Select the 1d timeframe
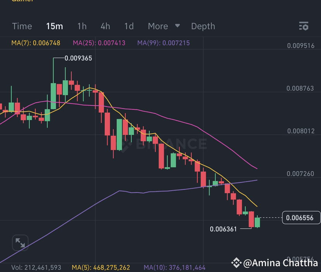The width and height of the screenshot is (321, 272). point(128,26)
